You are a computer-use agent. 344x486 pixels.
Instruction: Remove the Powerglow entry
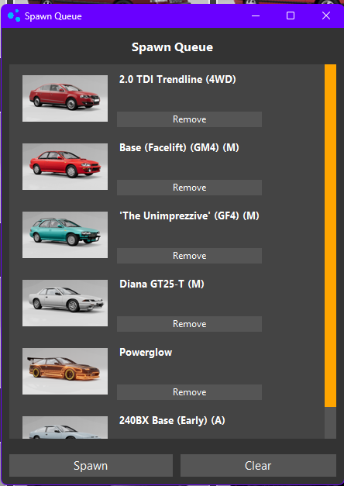(189, 392)
